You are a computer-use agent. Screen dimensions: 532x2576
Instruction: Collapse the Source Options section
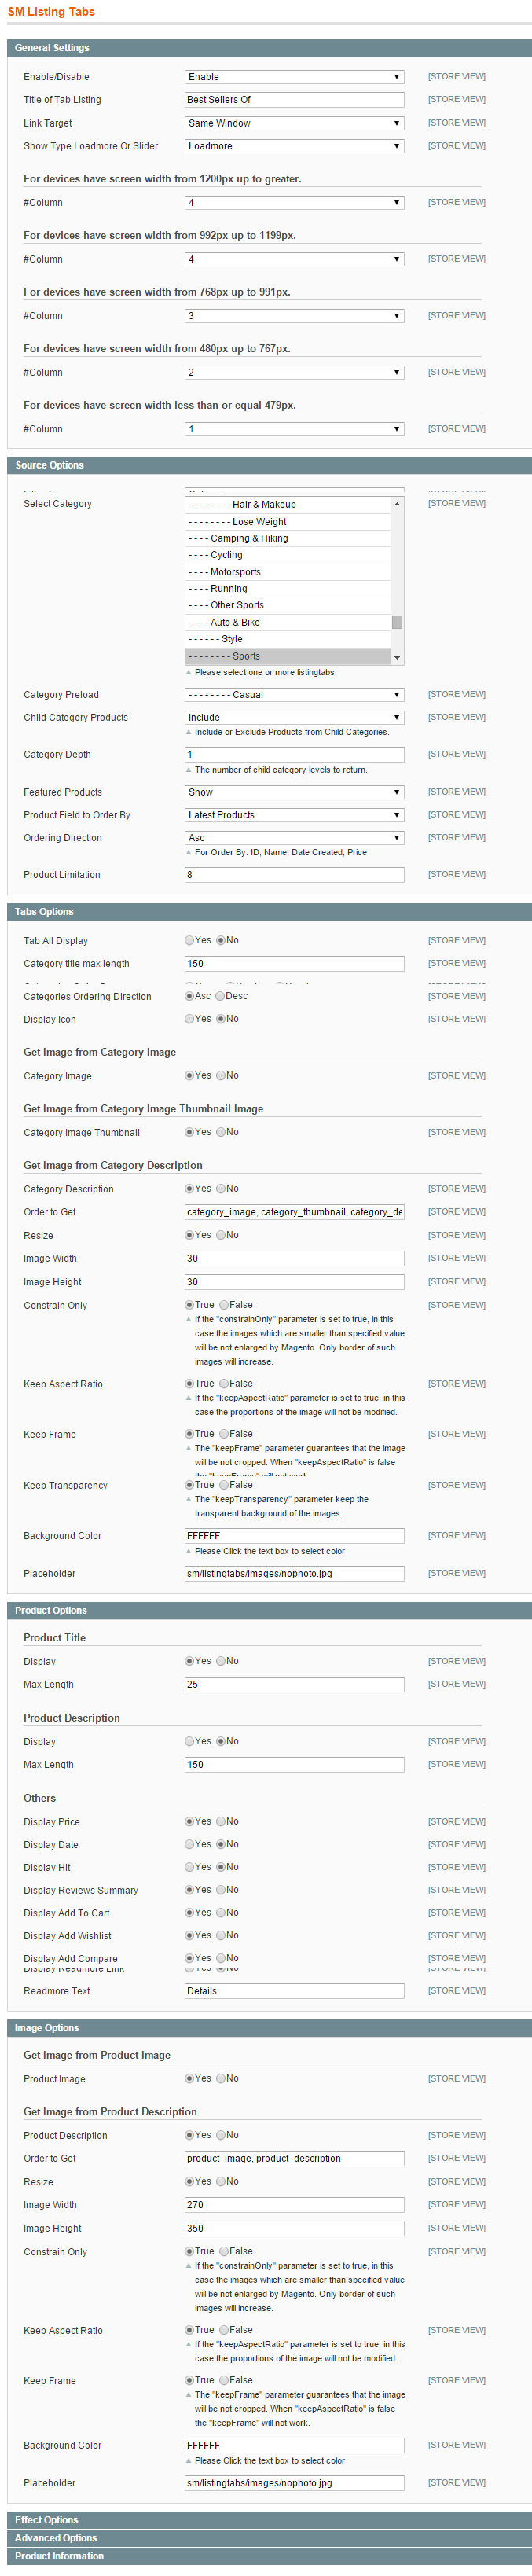[269, 465]
